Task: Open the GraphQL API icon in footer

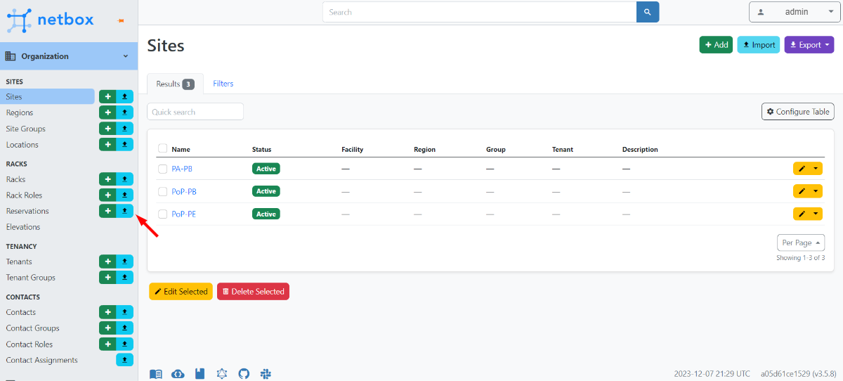Action: click(x=222, y=374)
